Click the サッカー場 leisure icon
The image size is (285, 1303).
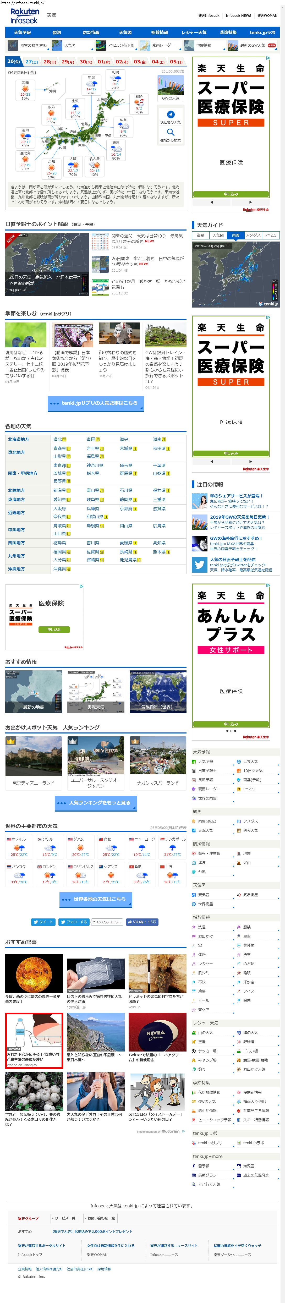[x=193, y=1050]
